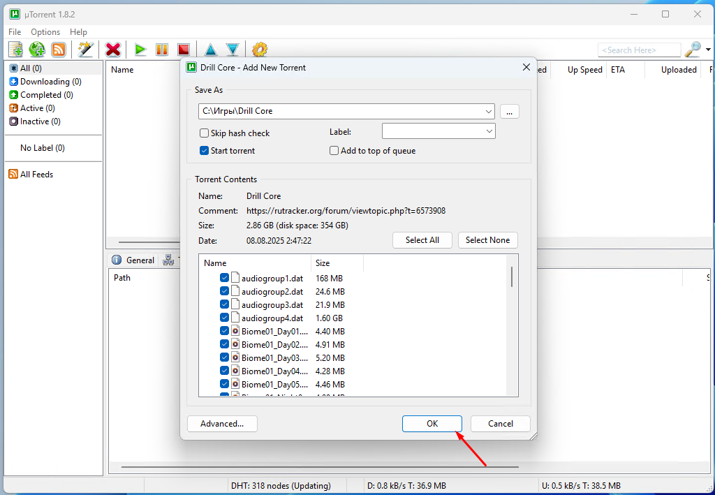Viewport: 715px width, 495px height.
Task: Click the browse "..." button for save path
Action: tap(509, 111)
